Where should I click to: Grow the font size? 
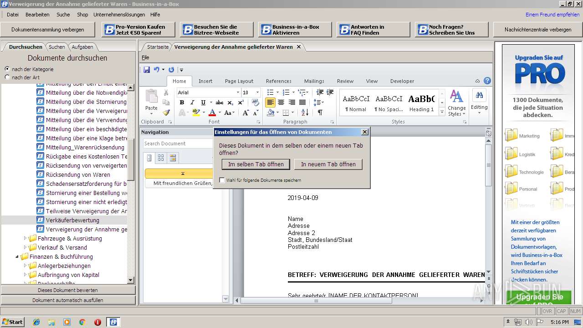(245, 113)
